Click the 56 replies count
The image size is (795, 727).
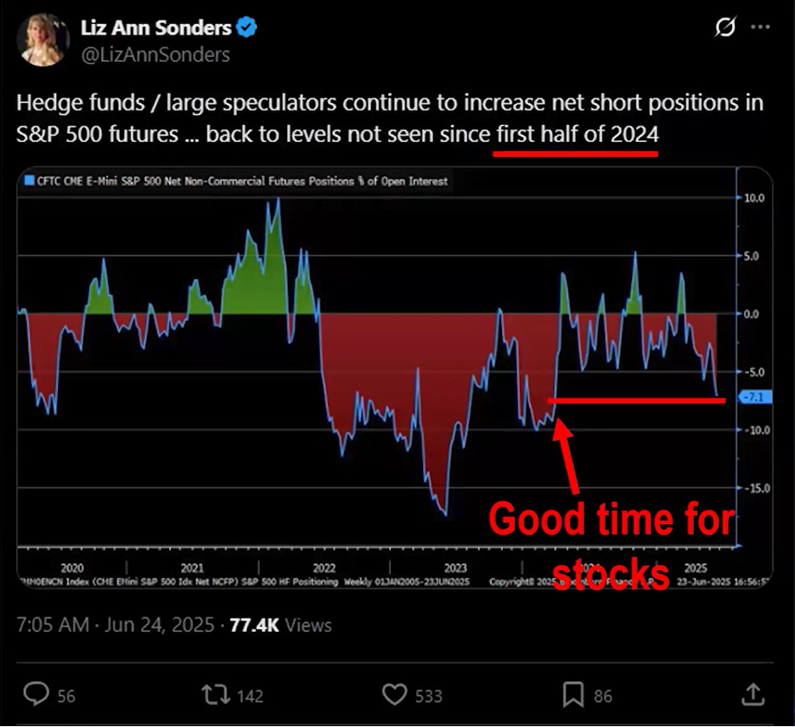(x=66, y=696)
